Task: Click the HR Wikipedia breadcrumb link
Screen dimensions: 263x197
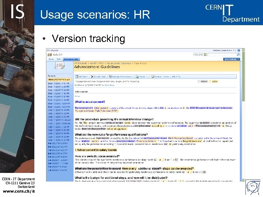Action: (x=80, y=63)
